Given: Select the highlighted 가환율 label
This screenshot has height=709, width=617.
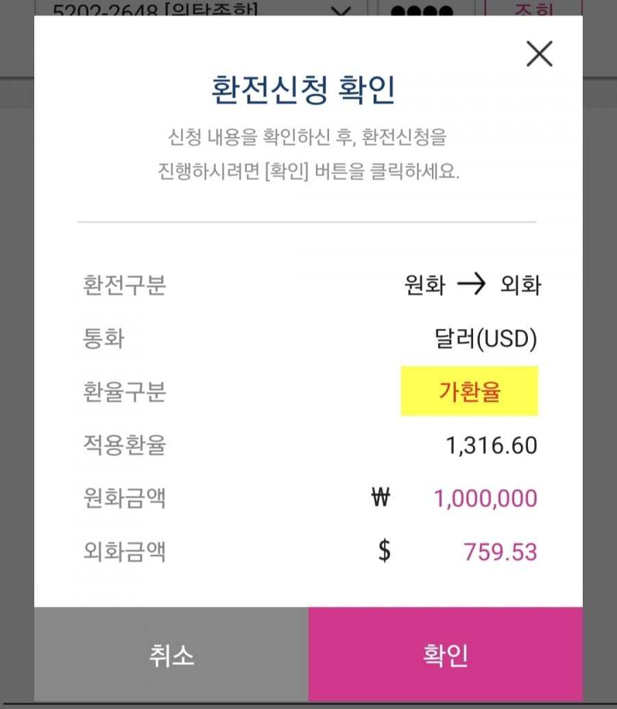Looking at the screenshot, I should coord(470,391).
